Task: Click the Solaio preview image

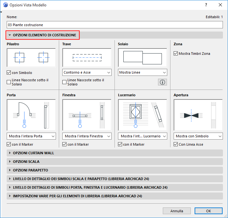Action: pos(142,58)
